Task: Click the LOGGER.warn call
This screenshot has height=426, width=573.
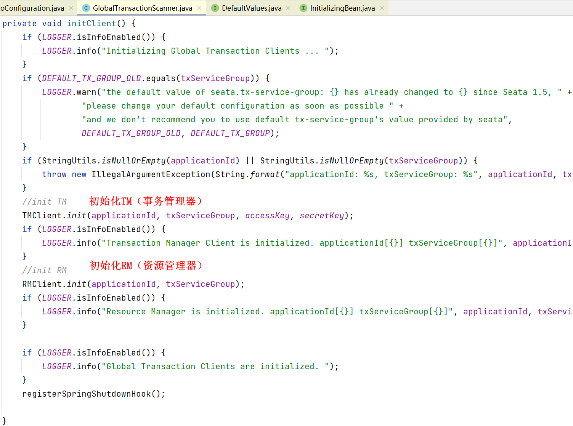Action: click(x=69, y=92)
